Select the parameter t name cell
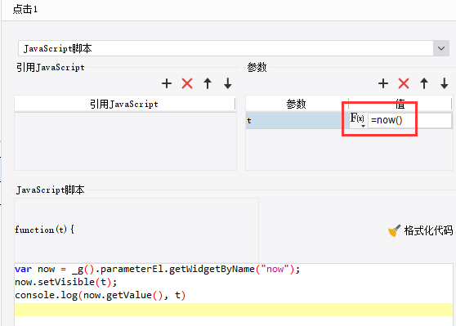The image size is (456, 326). pos(297,120)
